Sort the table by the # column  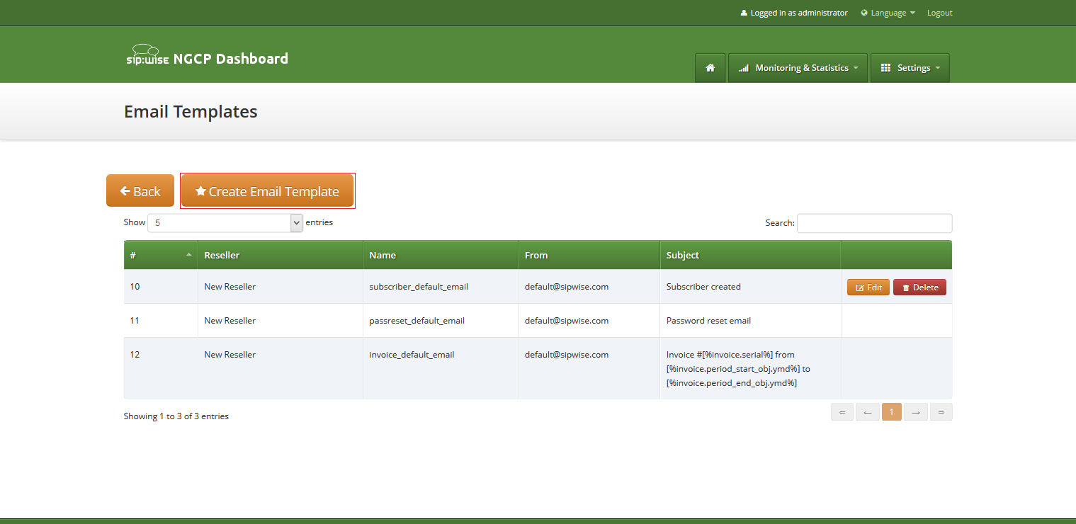[159, 254]
